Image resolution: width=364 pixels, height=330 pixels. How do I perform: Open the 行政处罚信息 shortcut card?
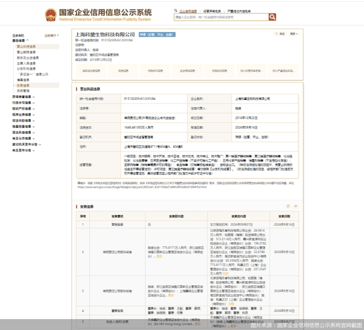click(220, 71)
